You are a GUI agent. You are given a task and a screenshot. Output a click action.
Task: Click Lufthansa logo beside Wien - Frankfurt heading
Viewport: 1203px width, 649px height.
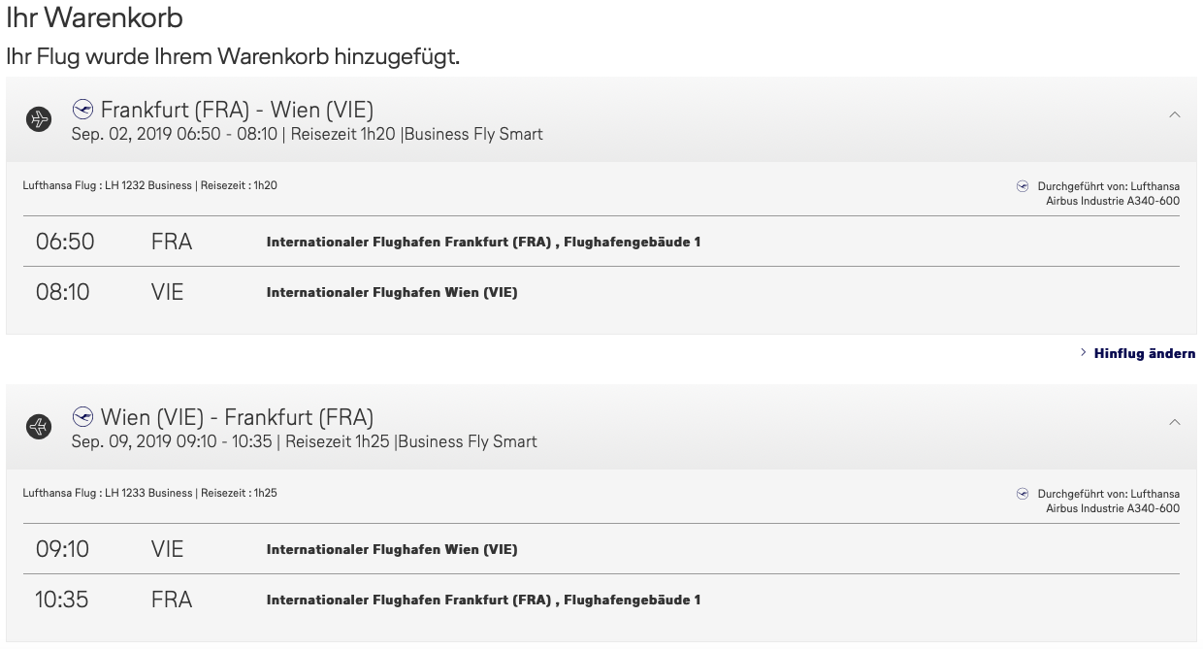[x=83, y=417]
